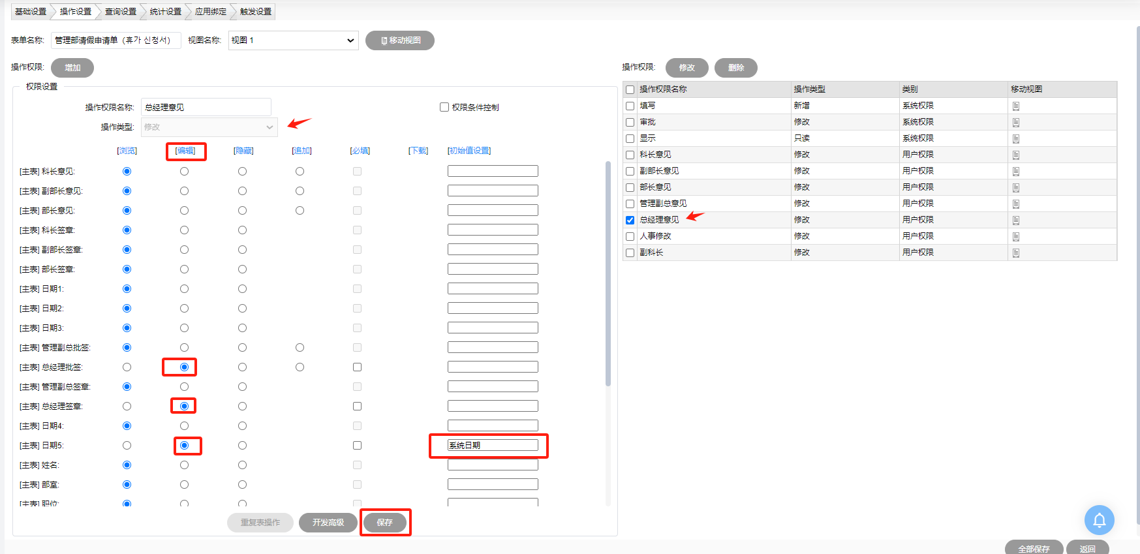Switch to the 查询设置 tab

[120, 12]
